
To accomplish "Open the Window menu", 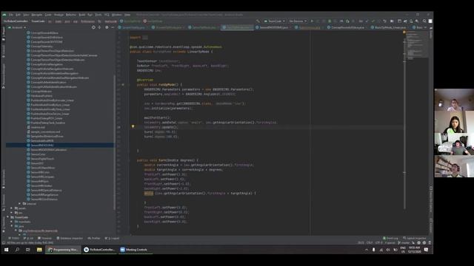I will tap(117, 15).
